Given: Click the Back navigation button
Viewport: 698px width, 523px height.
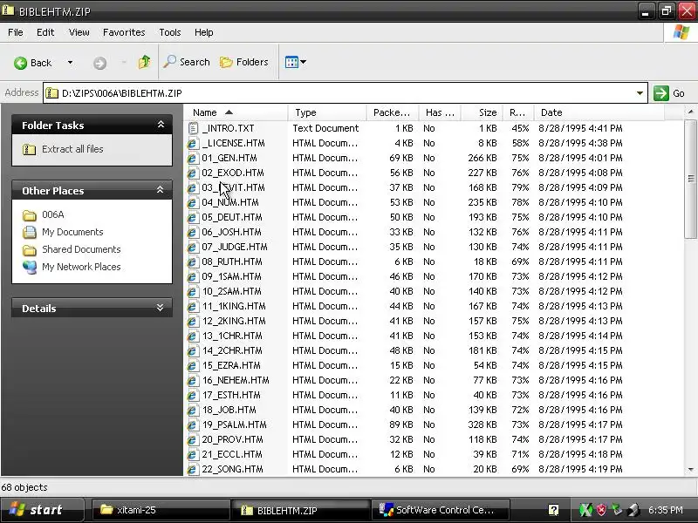Looking at the screenshot, I should 32,63.
